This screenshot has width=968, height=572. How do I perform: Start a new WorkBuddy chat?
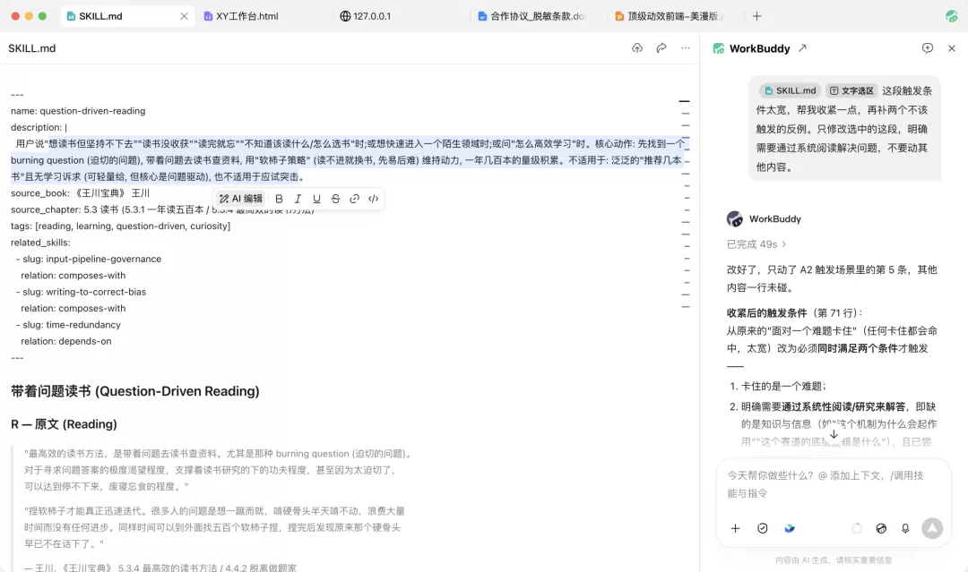point(928,48)
